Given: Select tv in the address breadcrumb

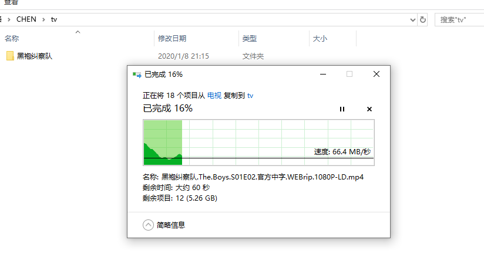Looking at the screenshot, I should (x=54, y=19).
